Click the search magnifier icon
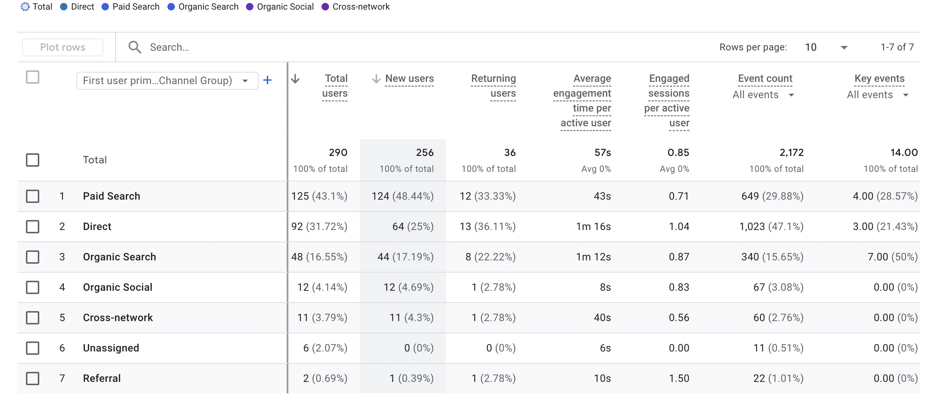Screen dimensions: 938x400 (x=134, y=47)
